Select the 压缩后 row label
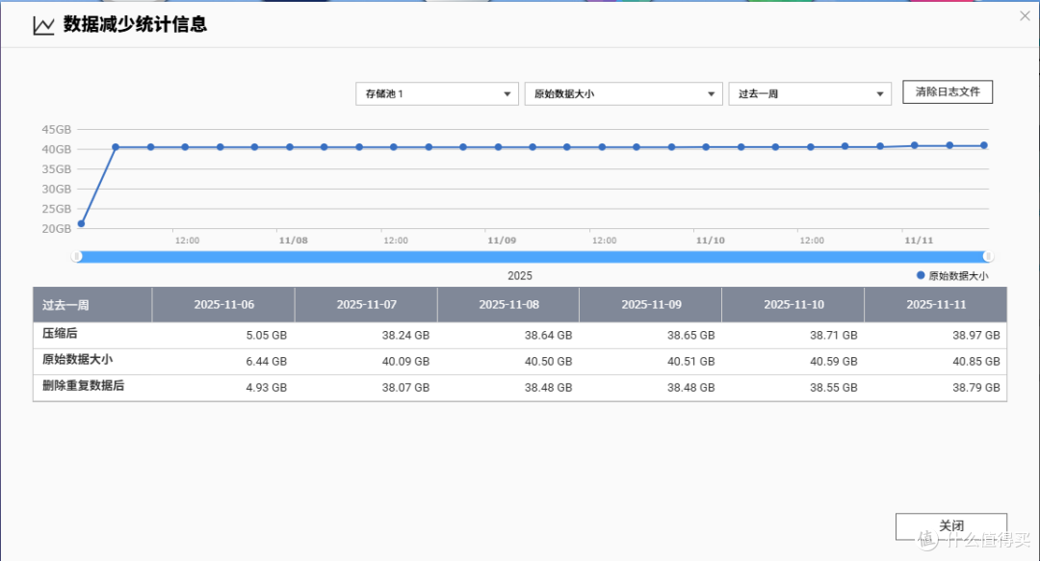 [60, 334]
